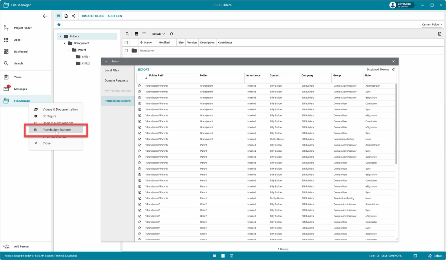Click the share icon in top toolbar

pos(74,16)
